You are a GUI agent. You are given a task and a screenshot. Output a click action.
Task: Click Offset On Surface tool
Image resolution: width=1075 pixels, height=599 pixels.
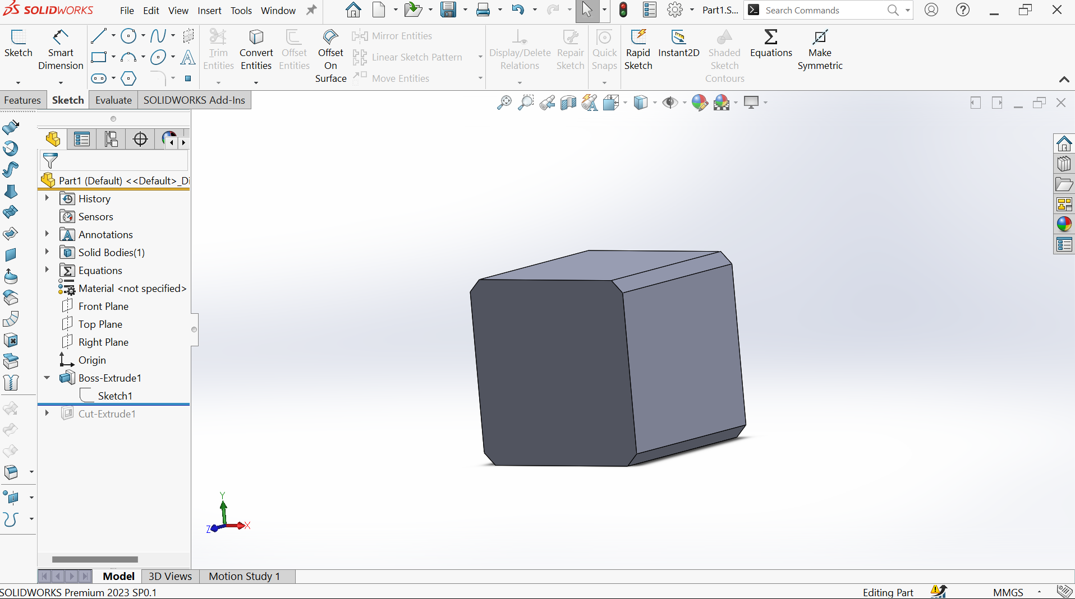pyautogui.click(x=330, y=56)
